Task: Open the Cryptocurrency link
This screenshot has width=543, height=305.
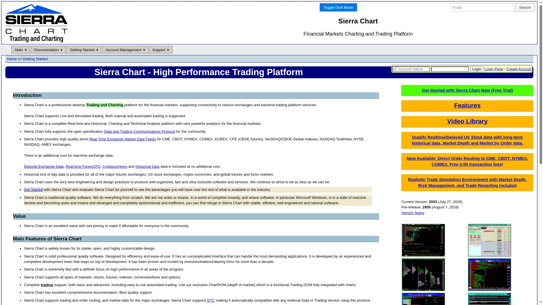Action: click(115, 167)
